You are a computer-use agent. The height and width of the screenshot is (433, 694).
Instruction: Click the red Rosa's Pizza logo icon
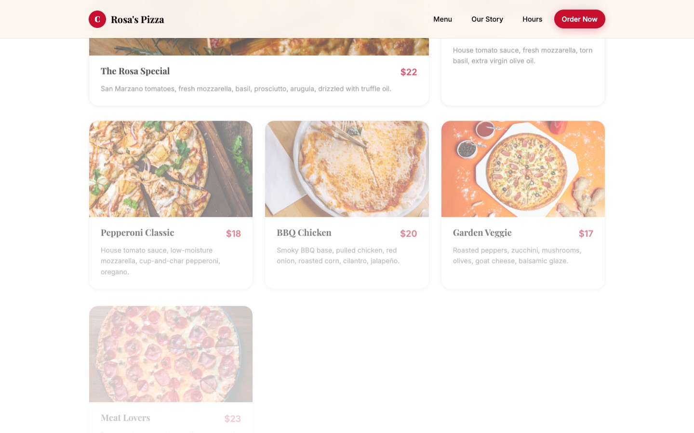(x=97, y=19)
